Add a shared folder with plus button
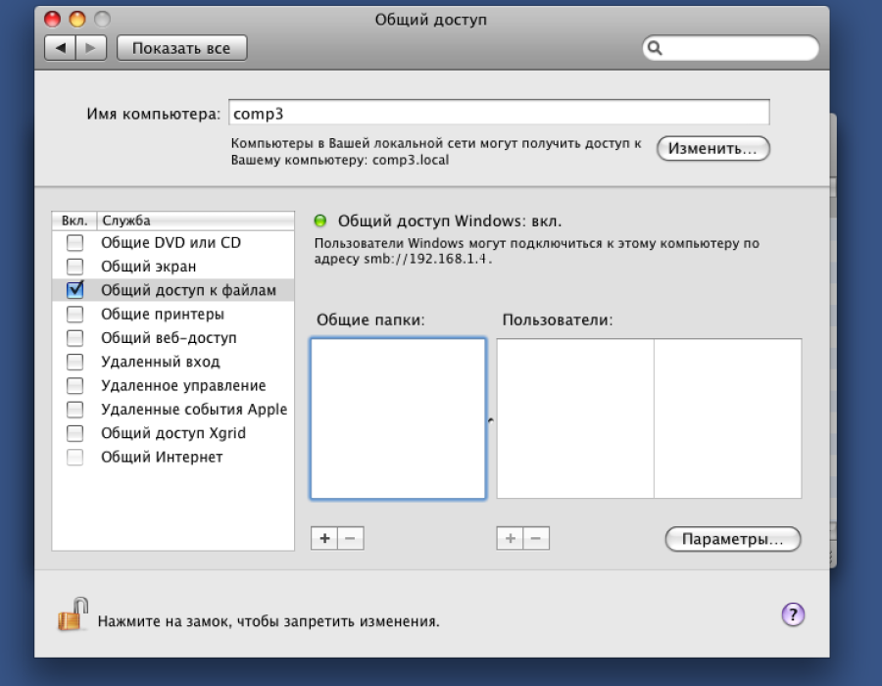 pyautogui.click(x=324, y=538)
